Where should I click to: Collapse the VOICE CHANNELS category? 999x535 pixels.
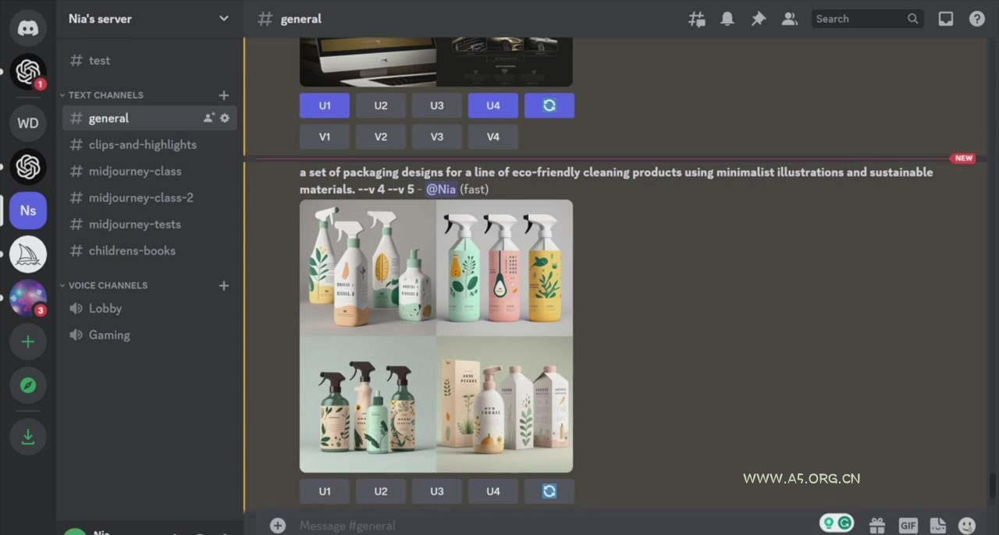(108, 285)
